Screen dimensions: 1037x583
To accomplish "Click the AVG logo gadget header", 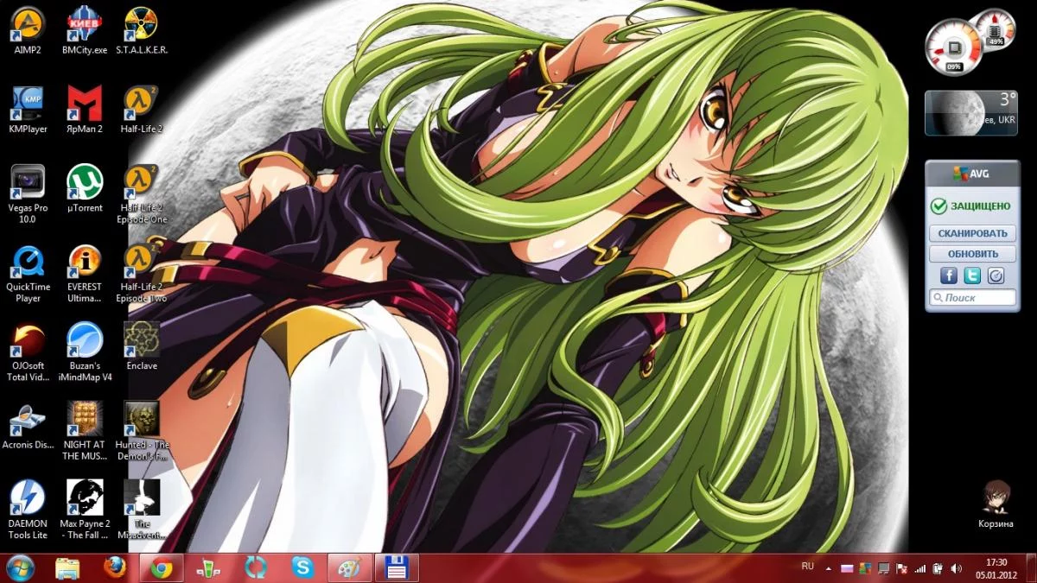I will pyautogui.click(x=970, y=174).
